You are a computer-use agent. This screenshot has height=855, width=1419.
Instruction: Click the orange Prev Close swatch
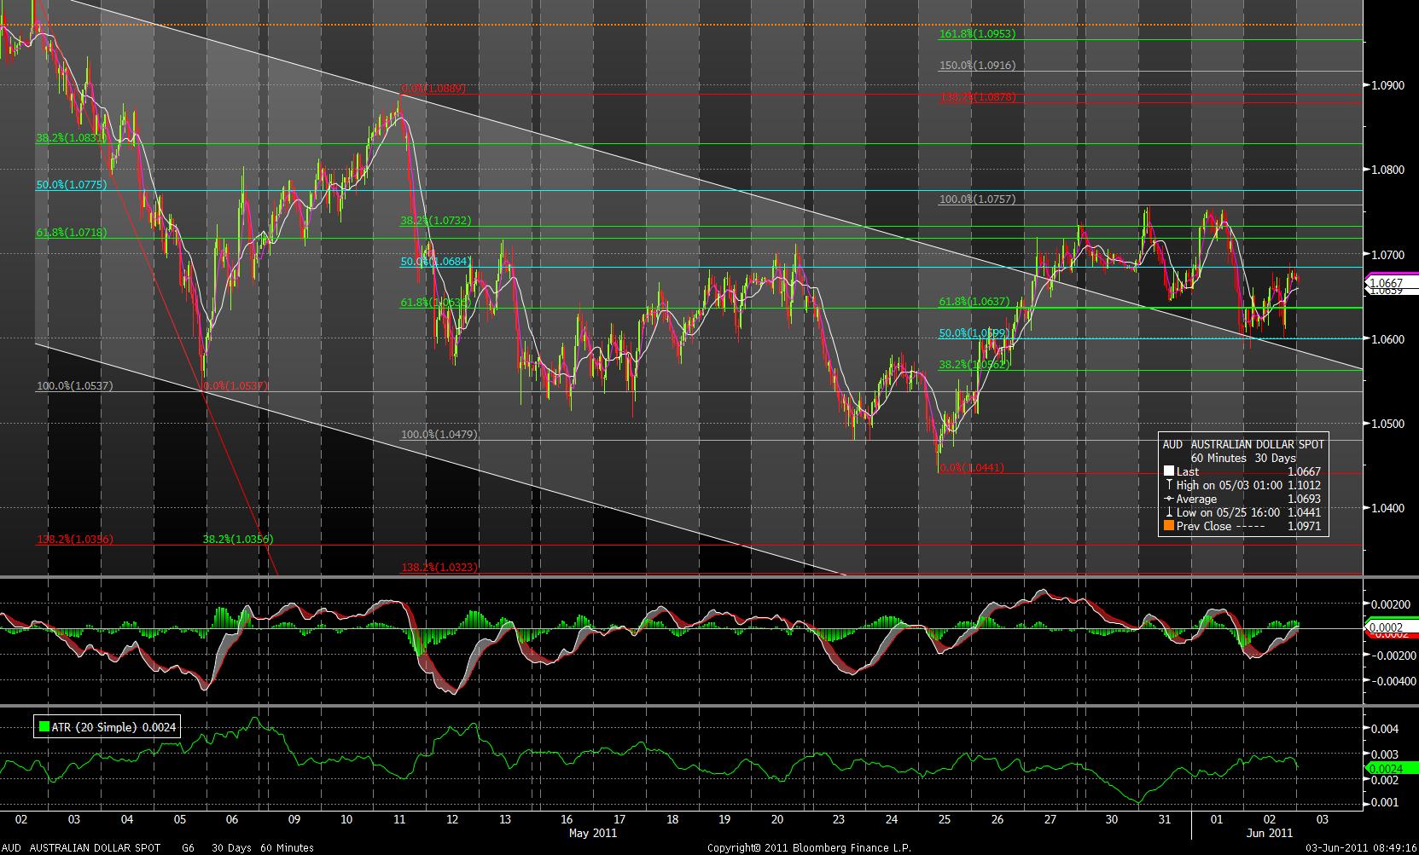1168,526
